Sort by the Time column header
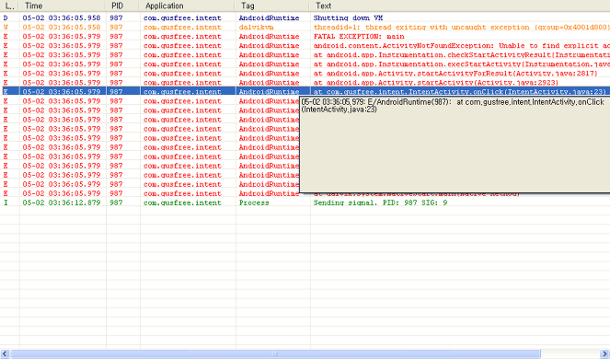This screenshot has height=359, width=610. [x=63, y=6]
